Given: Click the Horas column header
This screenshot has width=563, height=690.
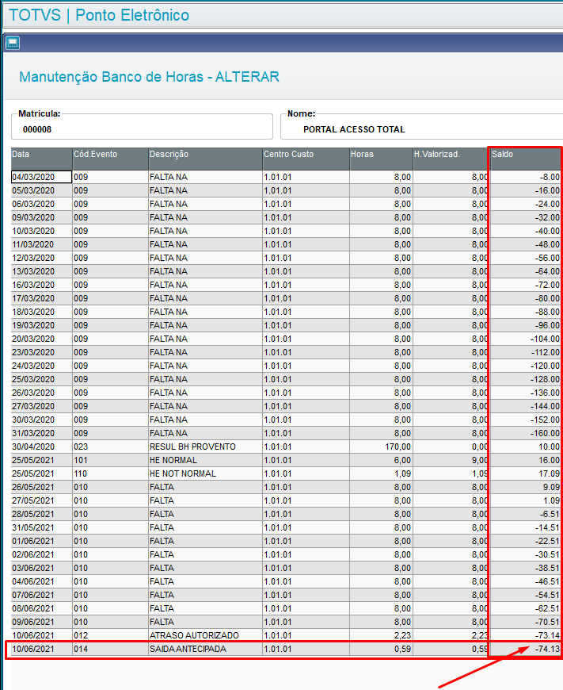Looking at the screenshot, I should pyautogui.click(x=381, y=159).
